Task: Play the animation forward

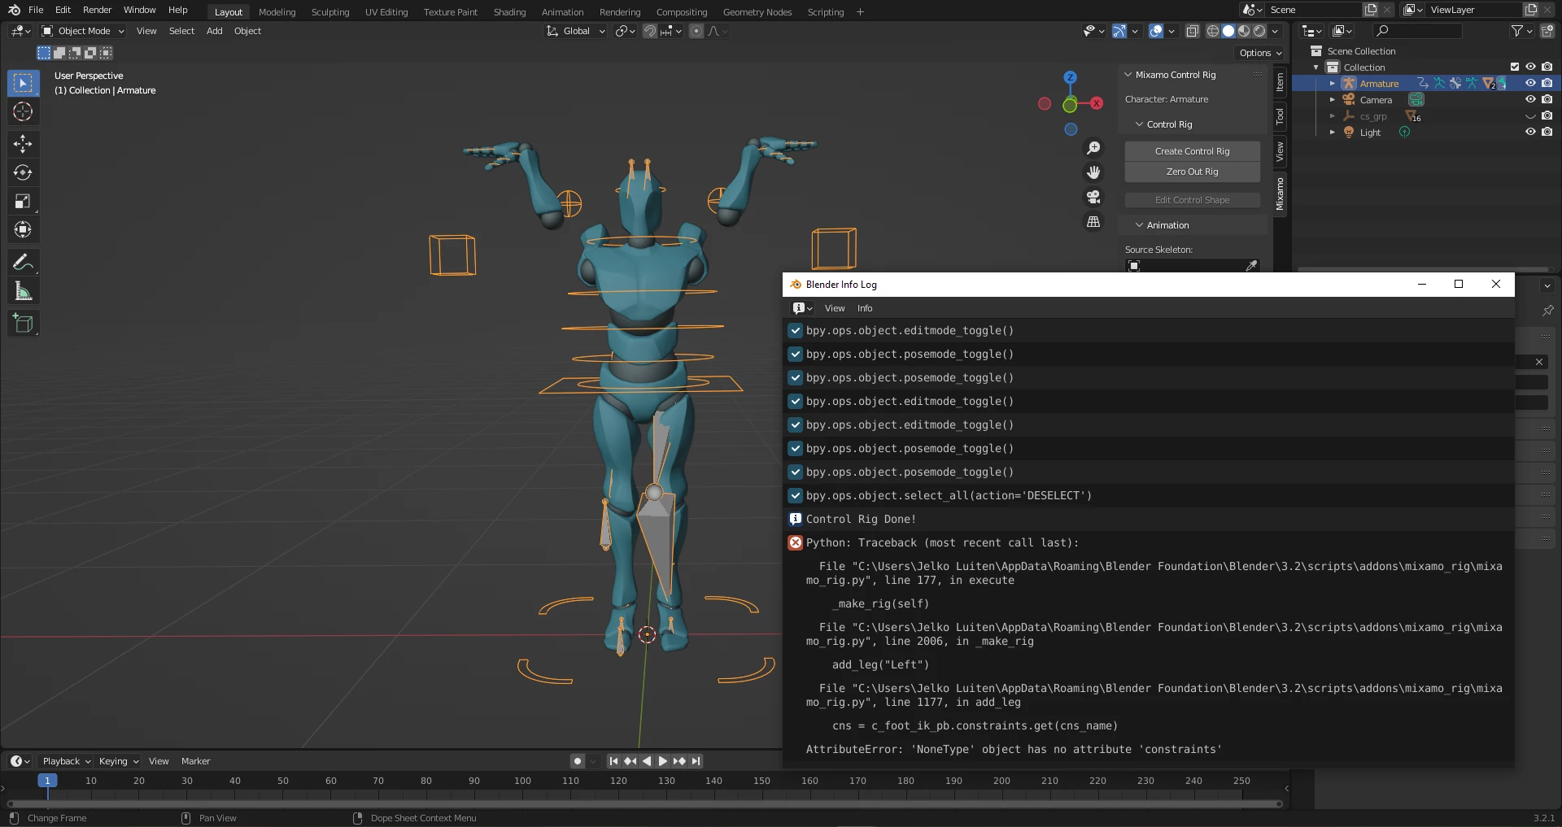Action: click(x=662, y=761)
